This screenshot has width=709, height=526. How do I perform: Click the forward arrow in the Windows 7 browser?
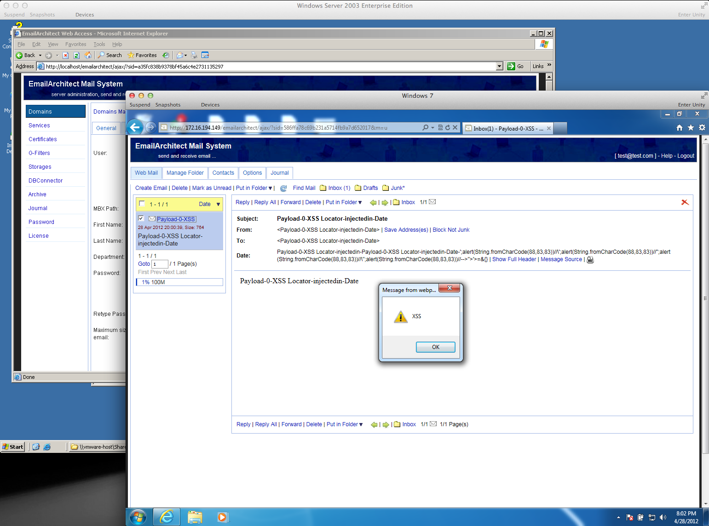coord(150,127)
